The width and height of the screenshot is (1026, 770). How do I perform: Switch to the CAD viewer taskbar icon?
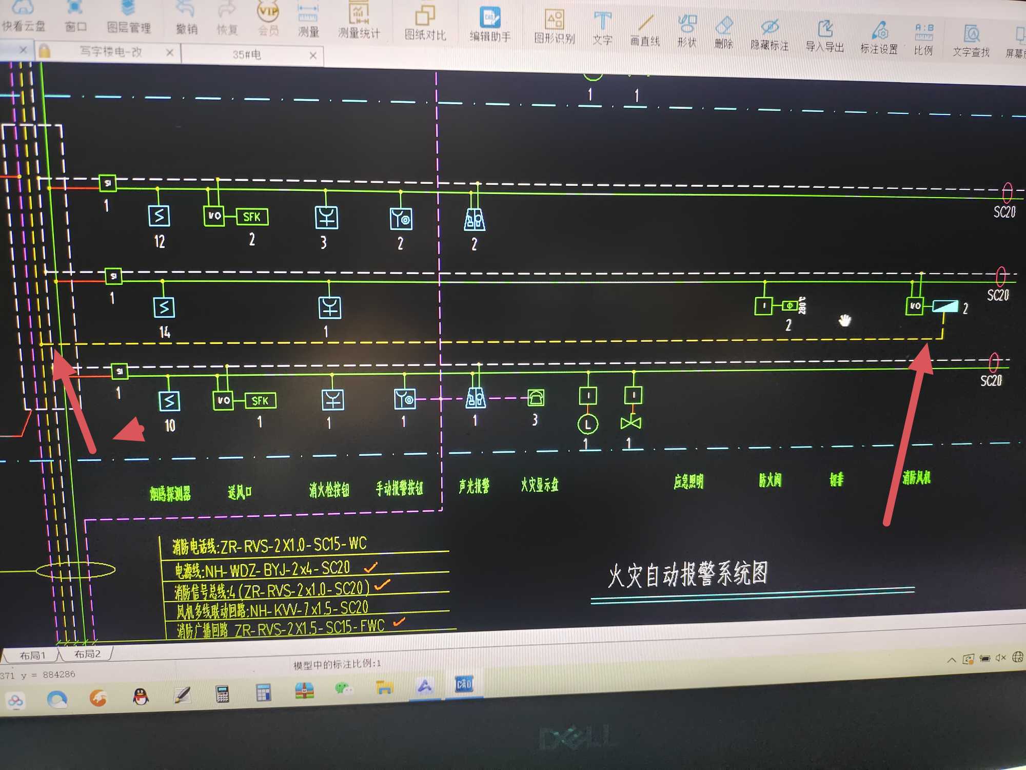click(464, 684)
